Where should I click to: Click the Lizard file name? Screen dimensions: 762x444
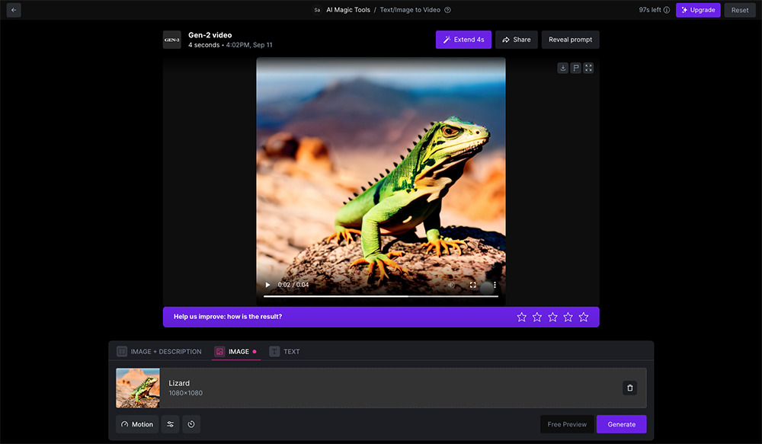click(x=179, y=383)
